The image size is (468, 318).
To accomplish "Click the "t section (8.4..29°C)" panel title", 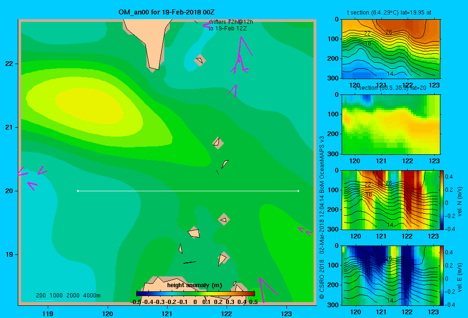I will tap(389, 13).
